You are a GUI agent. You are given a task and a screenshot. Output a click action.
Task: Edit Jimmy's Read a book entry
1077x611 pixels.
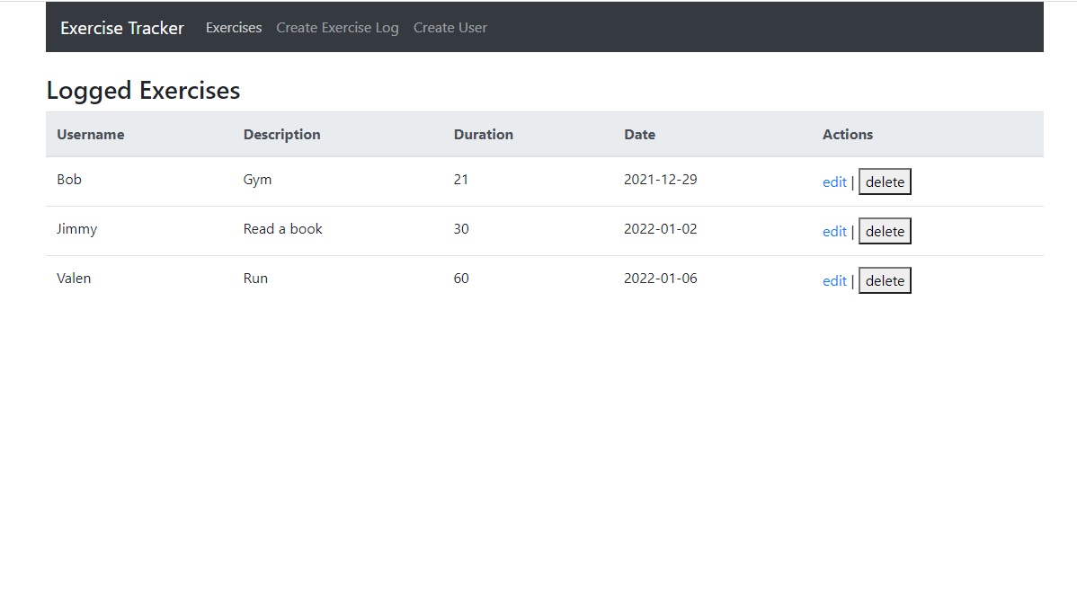click(834, 231)
